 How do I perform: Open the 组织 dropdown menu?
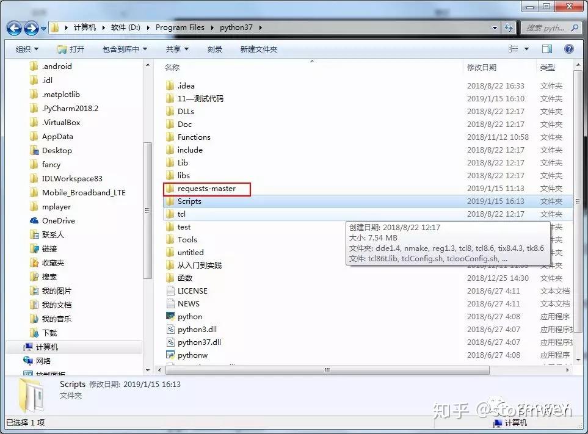[x=27, y=49]
